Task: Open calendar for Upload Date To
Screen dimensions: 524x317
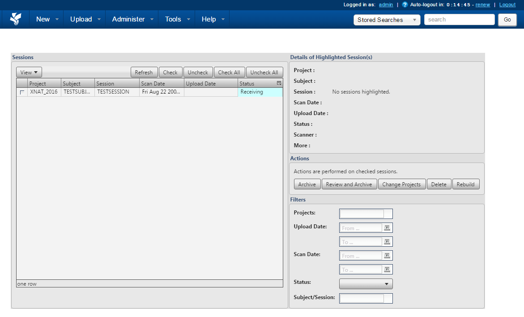Action: [387, 242]
